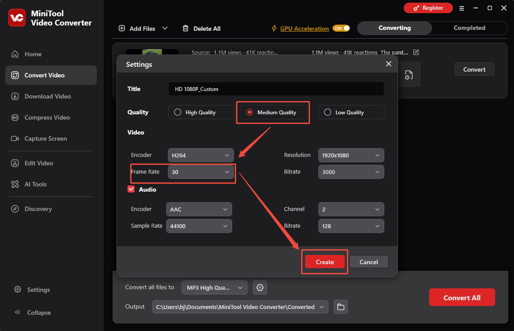The image size is (514, 331).
Task: Open the hamburger menu icon
Action: pyautogui.click(x=462, y=8)
